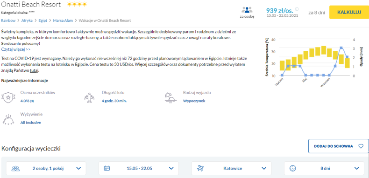369x178 pixels.
Task: Open the 'tutaj' documents link
Action: [34, 70]
